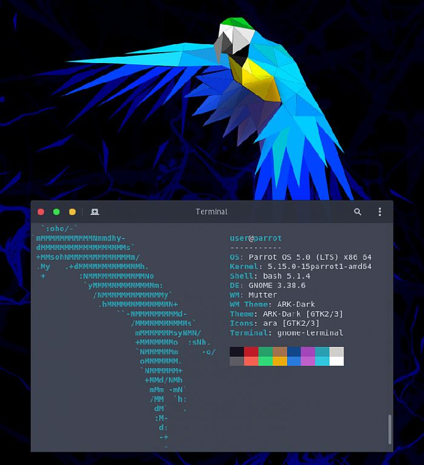Click the OS line reading Parrot OS 5.0
Viewport: 424px width, 465px height.
pyautogui.click(x=300, y=257)
